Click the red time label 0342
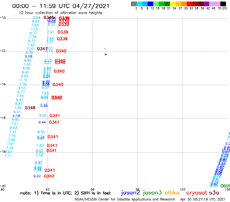The image size is (230, 202). coord(49,176)
